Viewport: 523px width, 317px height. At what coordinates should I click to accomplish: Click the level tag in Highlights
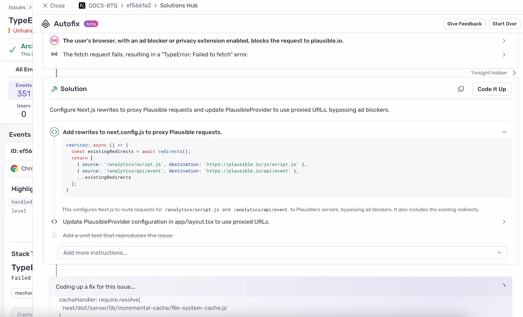(x=19, y=211)
